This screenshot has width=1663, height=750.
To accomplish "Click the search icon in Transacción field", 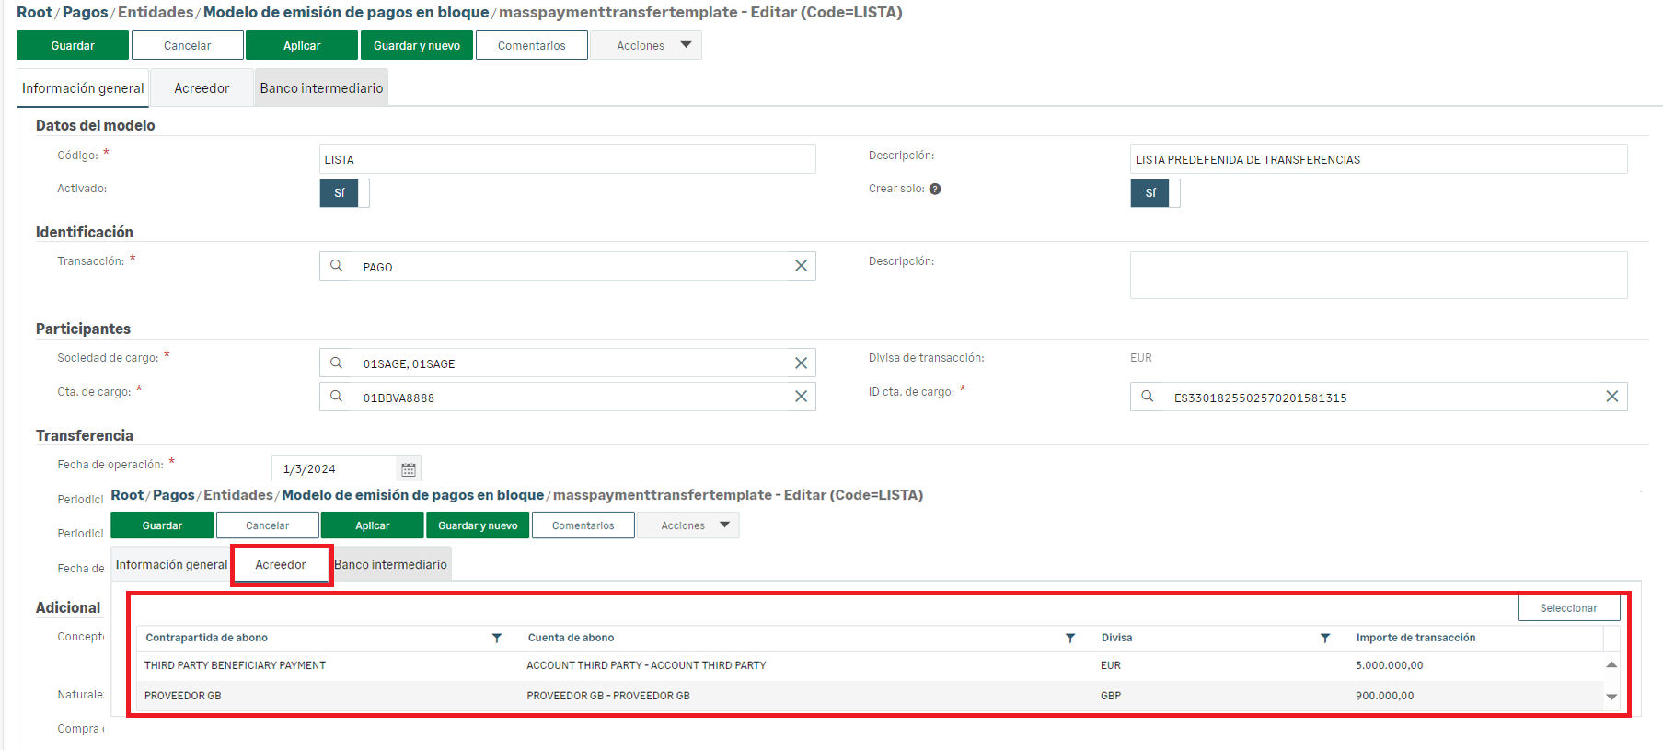I will (337, 266).
